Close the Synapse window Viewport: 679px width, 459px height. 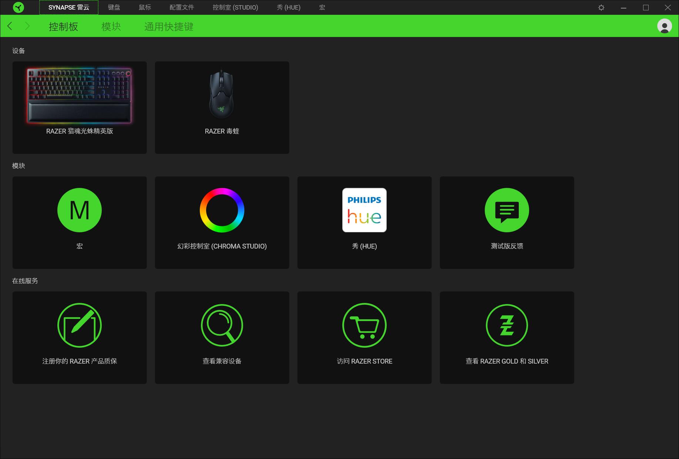[x=668, y=7]
